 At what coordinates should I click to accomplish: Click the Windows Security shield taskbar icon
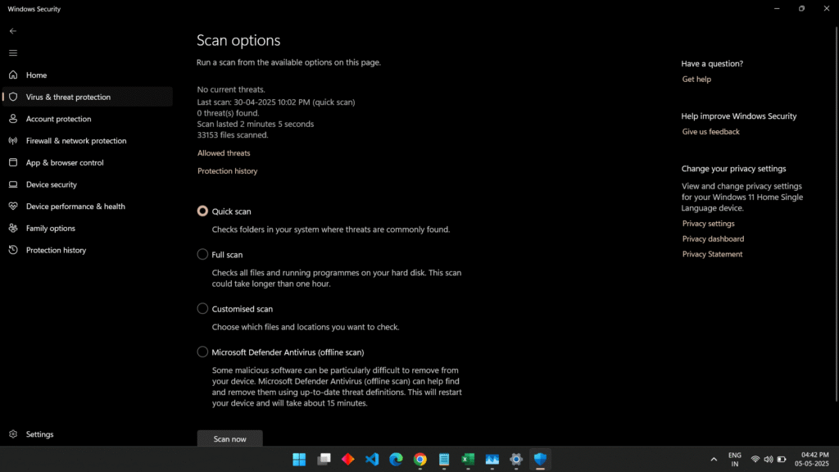pos(541,459)
